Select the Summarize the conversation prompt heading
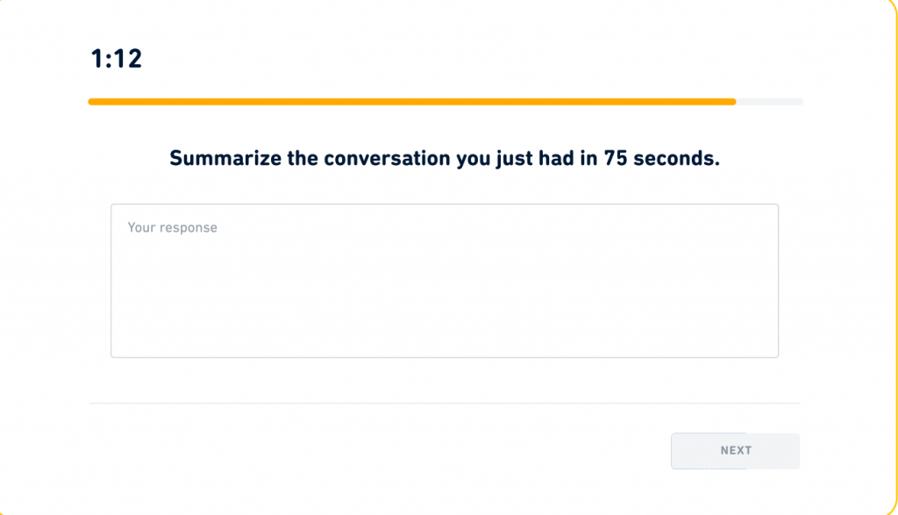This screenshot has width=898, height=515. [x=444, y=159]
